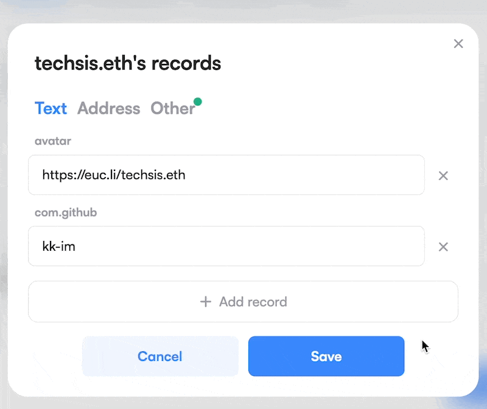Click the com.github field label

[x=66, y=213]
